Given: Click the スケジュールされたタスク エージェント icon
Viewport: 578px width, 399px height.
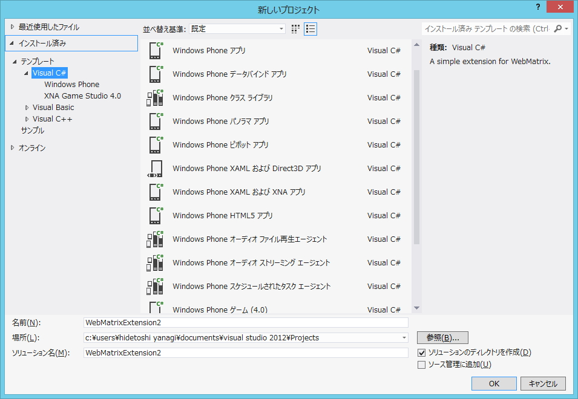Looking at the screenshot, I should pyautogui.click(x=155, y=286).
